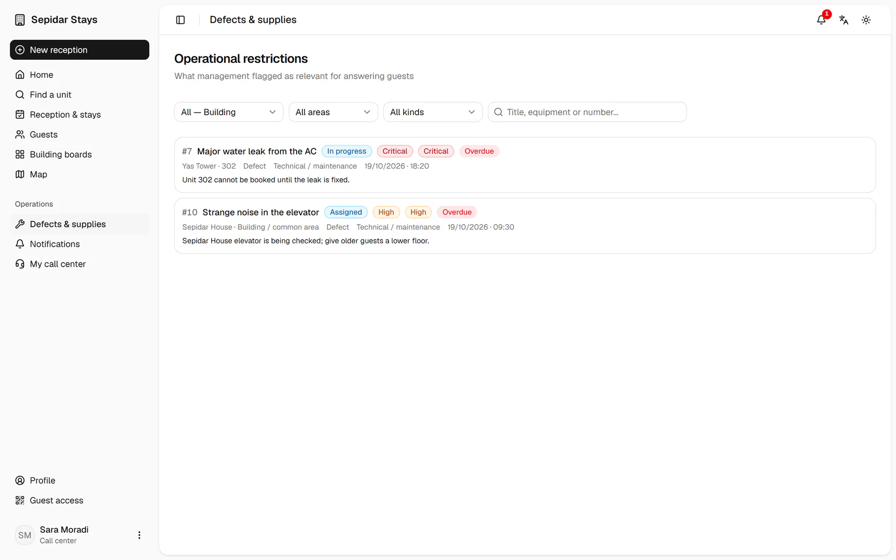The width and height of the screenshot is (896, 560).
Task: Click the New reception button
Action: click(x=79, y=50)
